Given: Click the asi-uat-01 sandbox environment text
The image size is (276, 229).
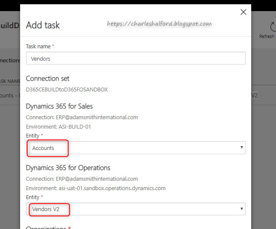Looking at the screenshot, I should click(x=112, y=188).
